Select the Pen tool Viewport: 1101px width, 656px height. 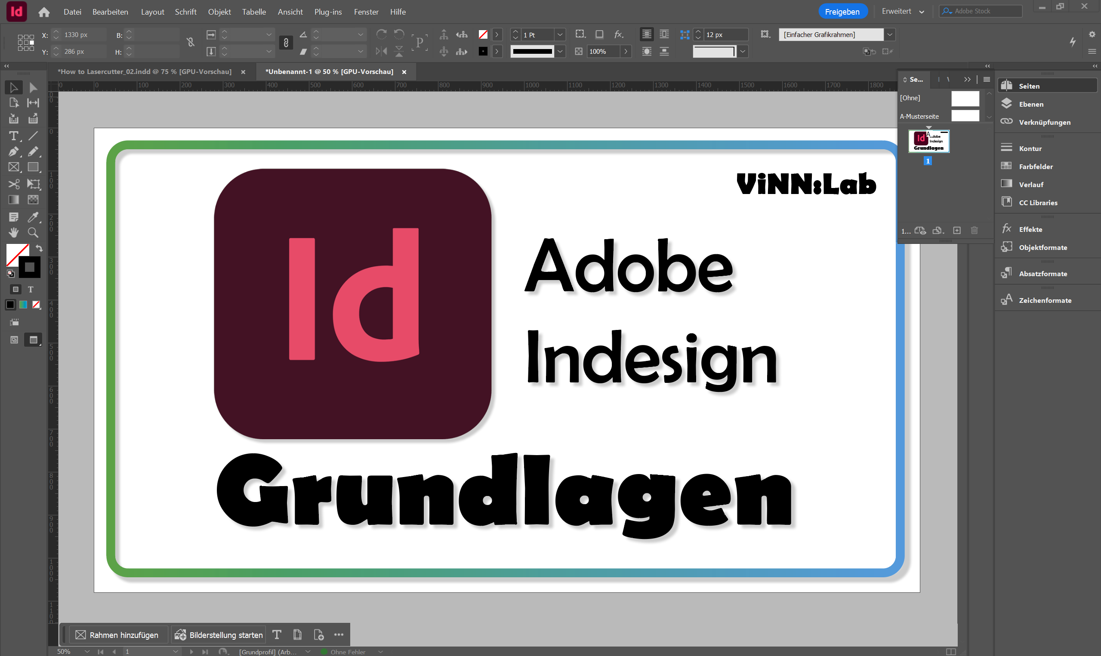(14, 151)
